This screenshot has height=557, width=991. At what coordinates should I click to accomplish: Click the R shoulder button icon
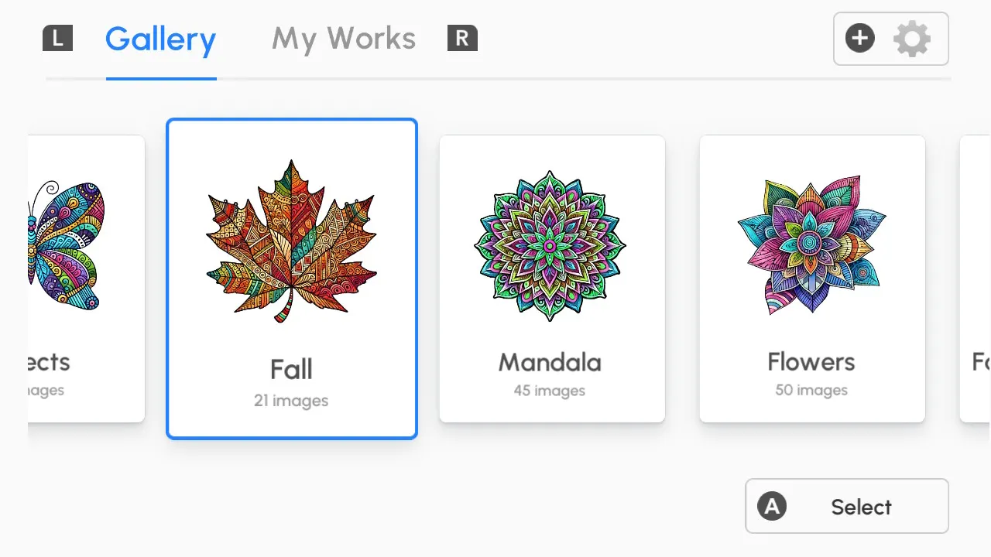tap(462, 38)
